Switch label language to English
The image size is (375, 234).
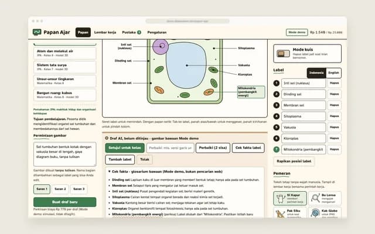click(333, 73)
